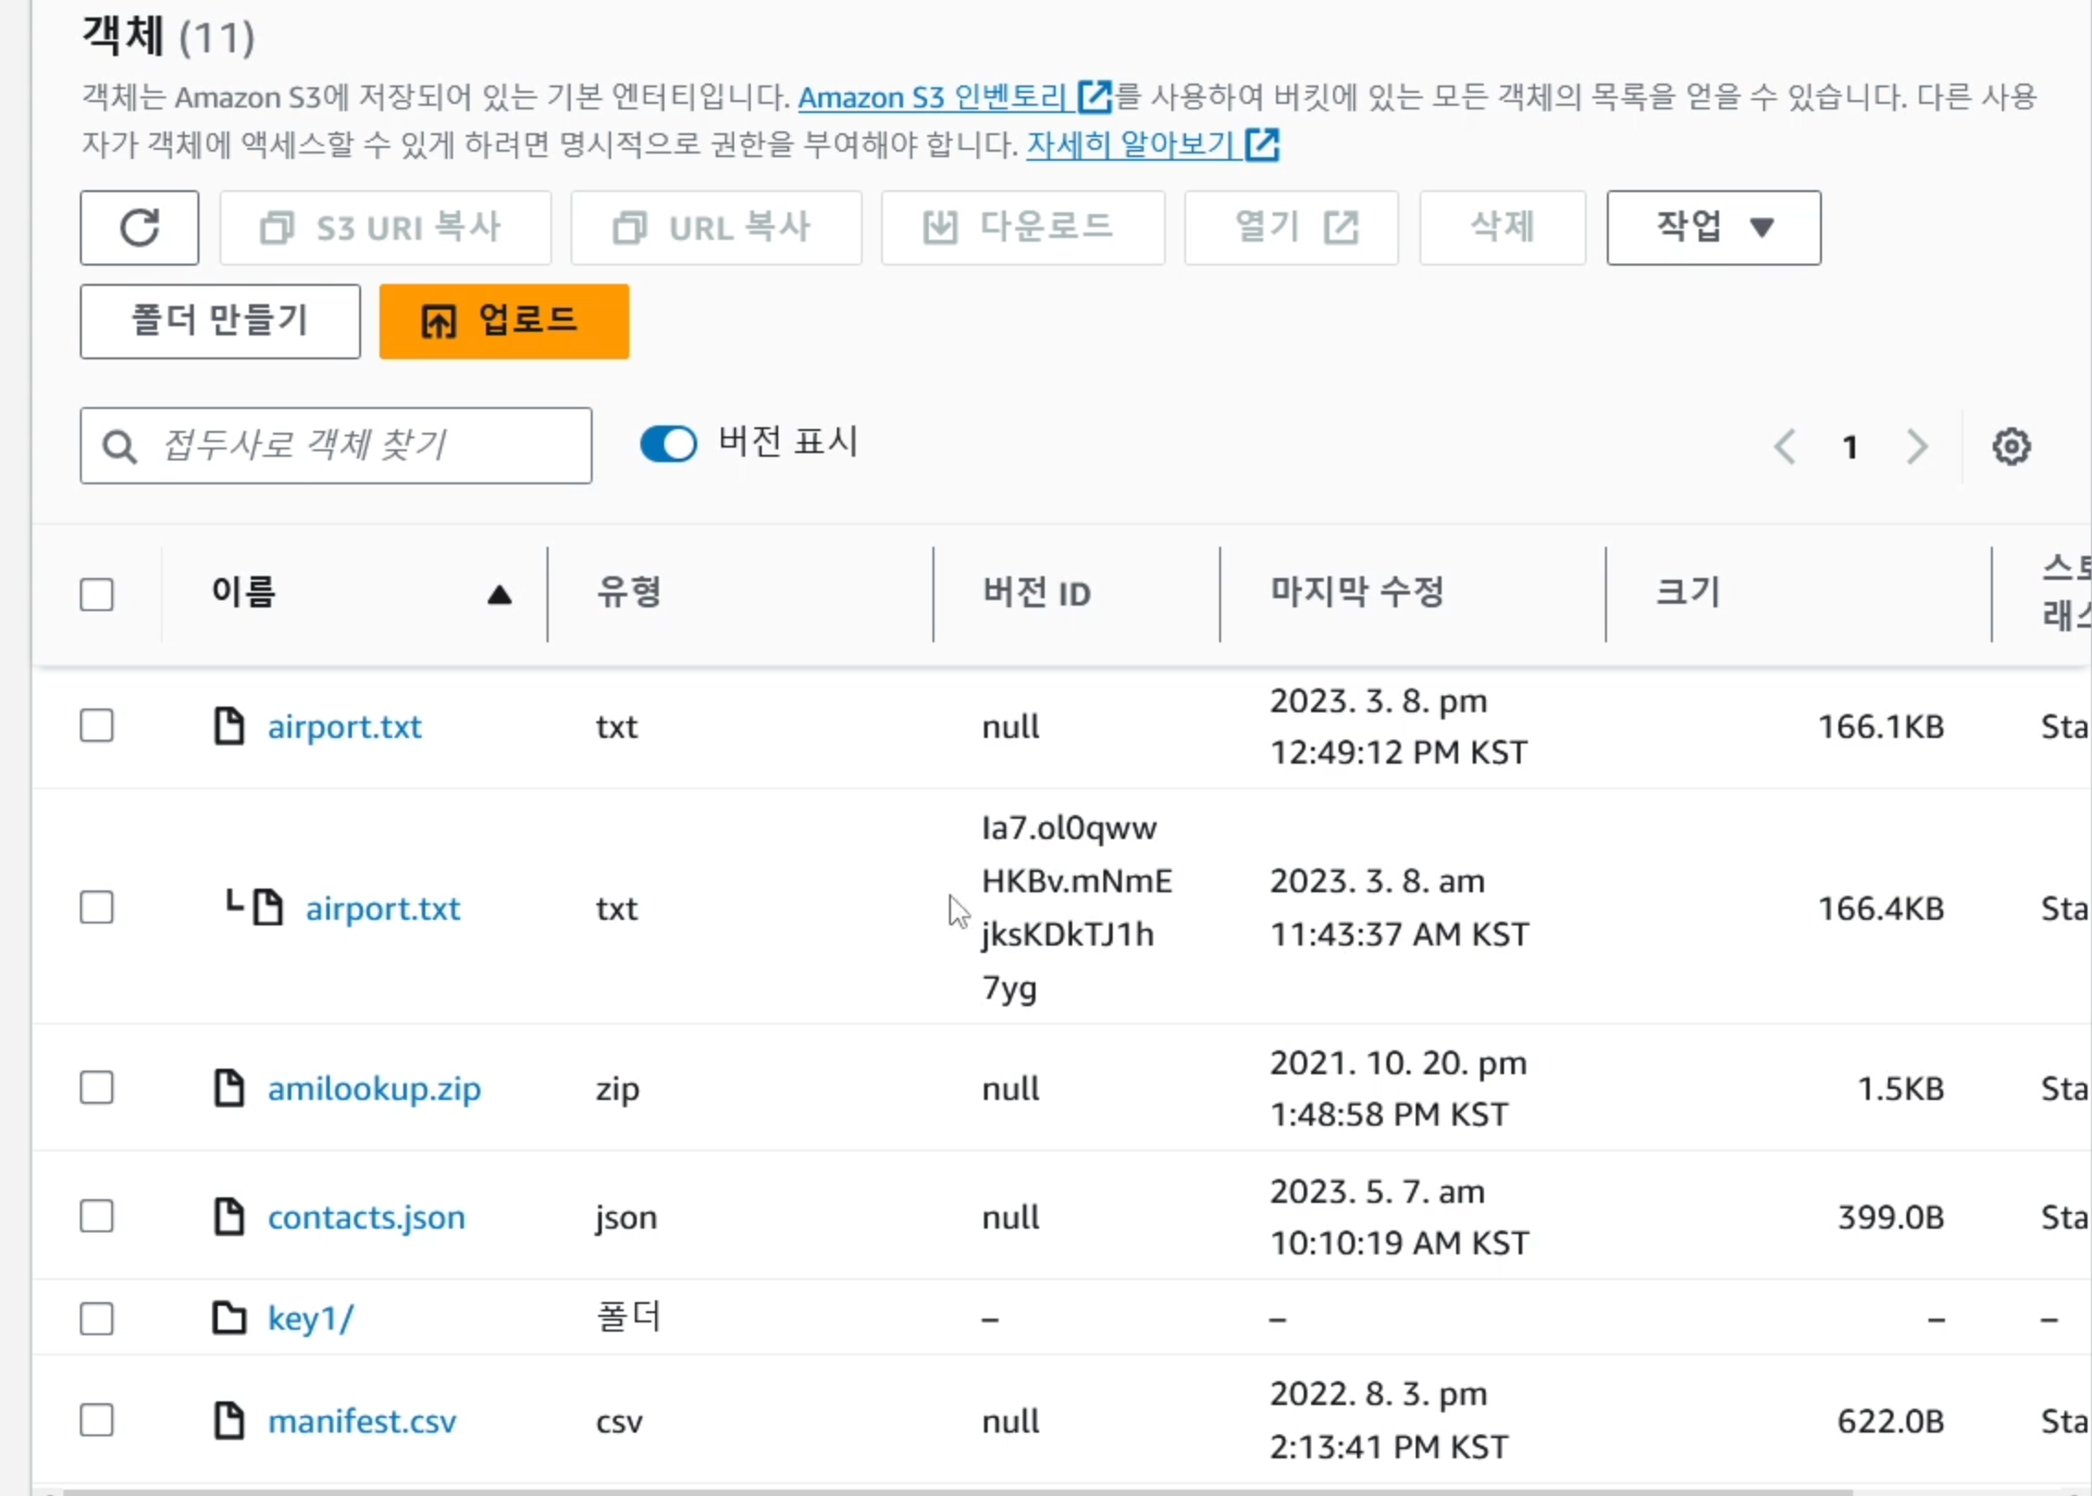Open the 작업 dropdown menu
Image resolution: width=2092 pixels, height=1496 pixels.
1713,228
